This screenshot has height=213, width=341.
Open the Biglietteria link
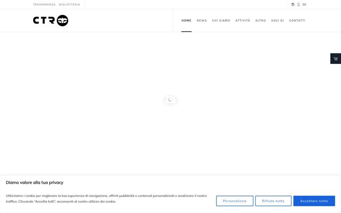click(x=70, y=5)
